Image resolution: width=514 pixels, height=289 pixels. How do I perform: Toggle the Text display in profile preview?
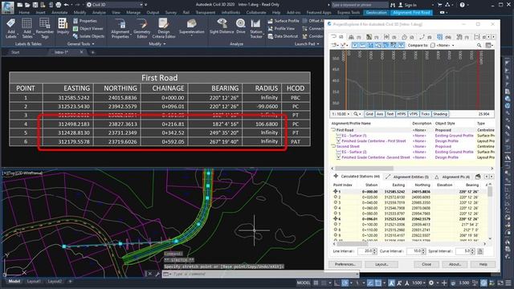click(390, 114)
